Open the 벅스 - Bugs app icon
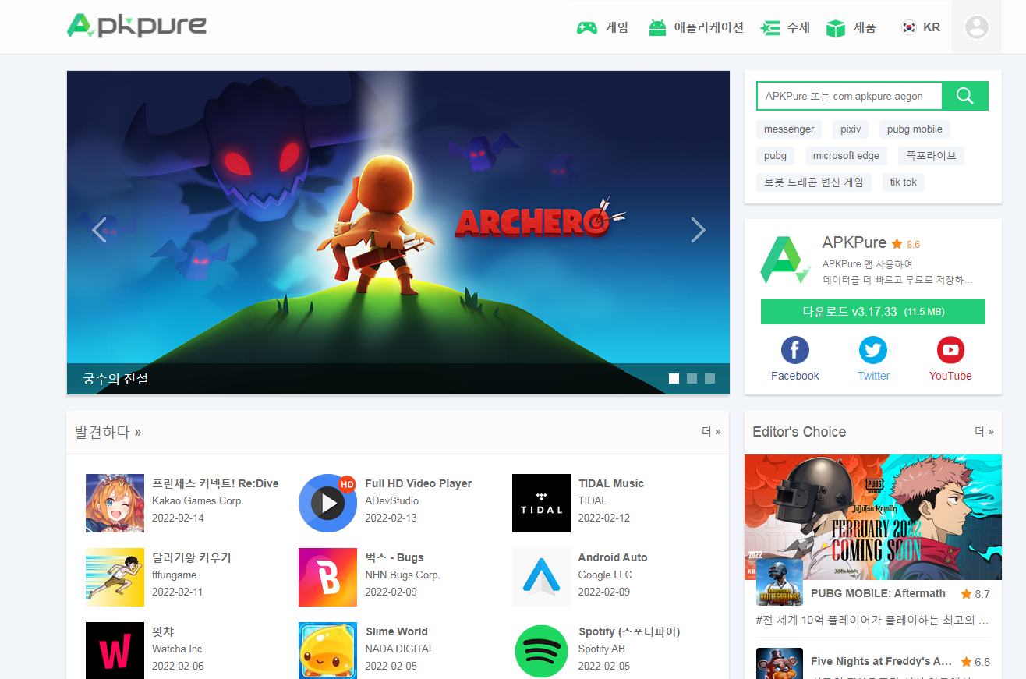The image size is (1026, 679). point(327,577)
